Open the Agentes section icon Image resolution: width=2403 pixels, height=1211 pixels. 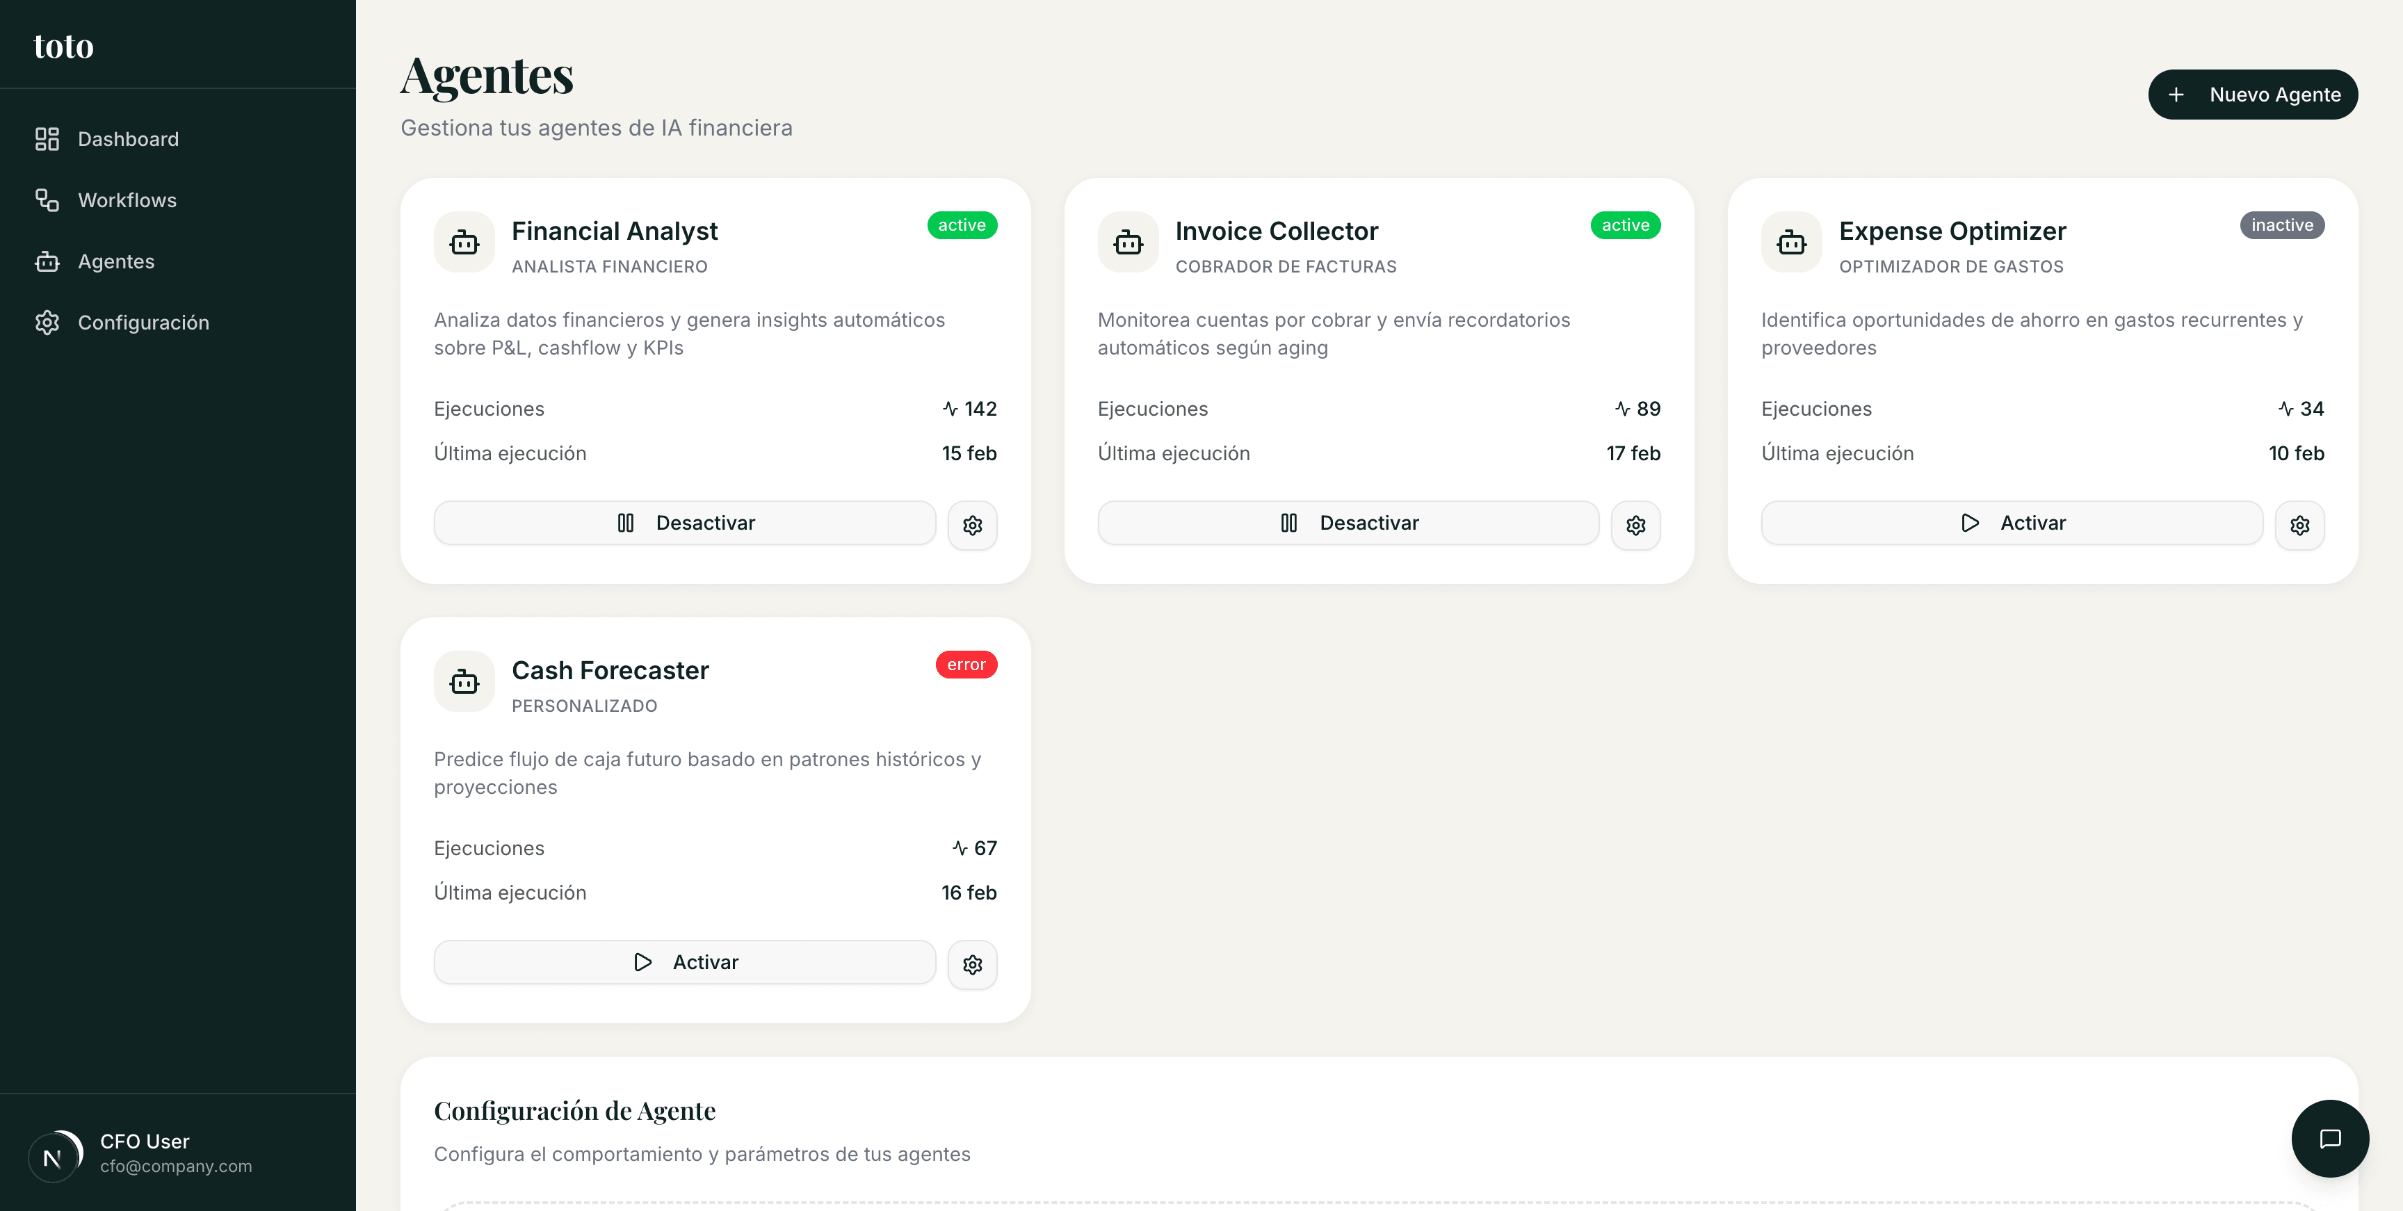point(47,261)
